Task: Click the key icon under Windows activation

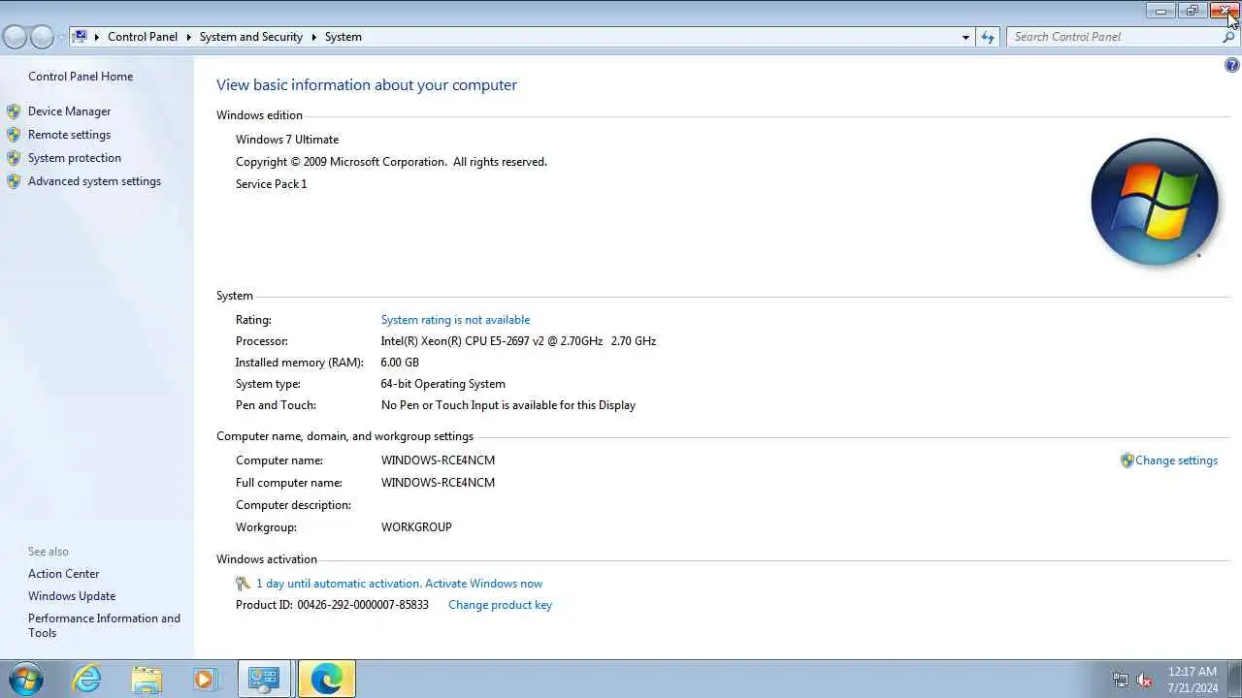Action: [x=243, y=584]
